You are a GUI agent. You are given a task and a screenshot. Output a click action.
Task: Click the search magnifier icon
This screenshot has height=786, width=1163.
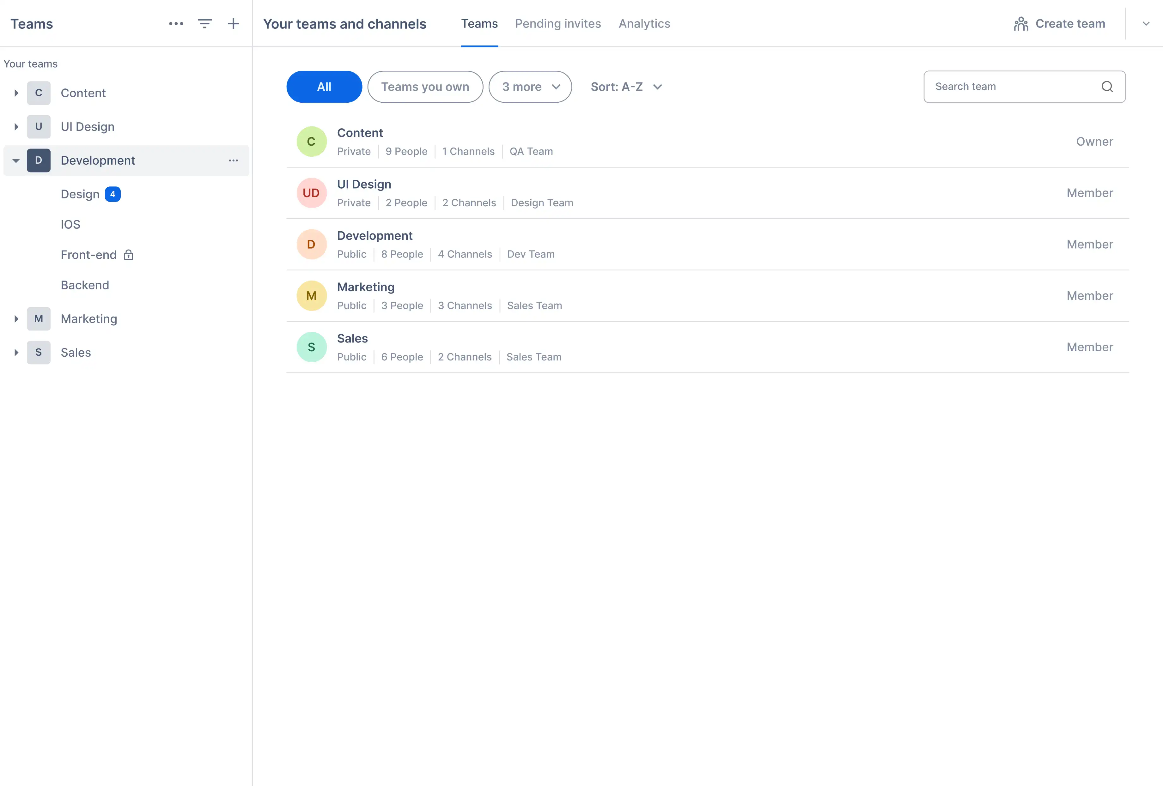click(x=1107, y=87)
